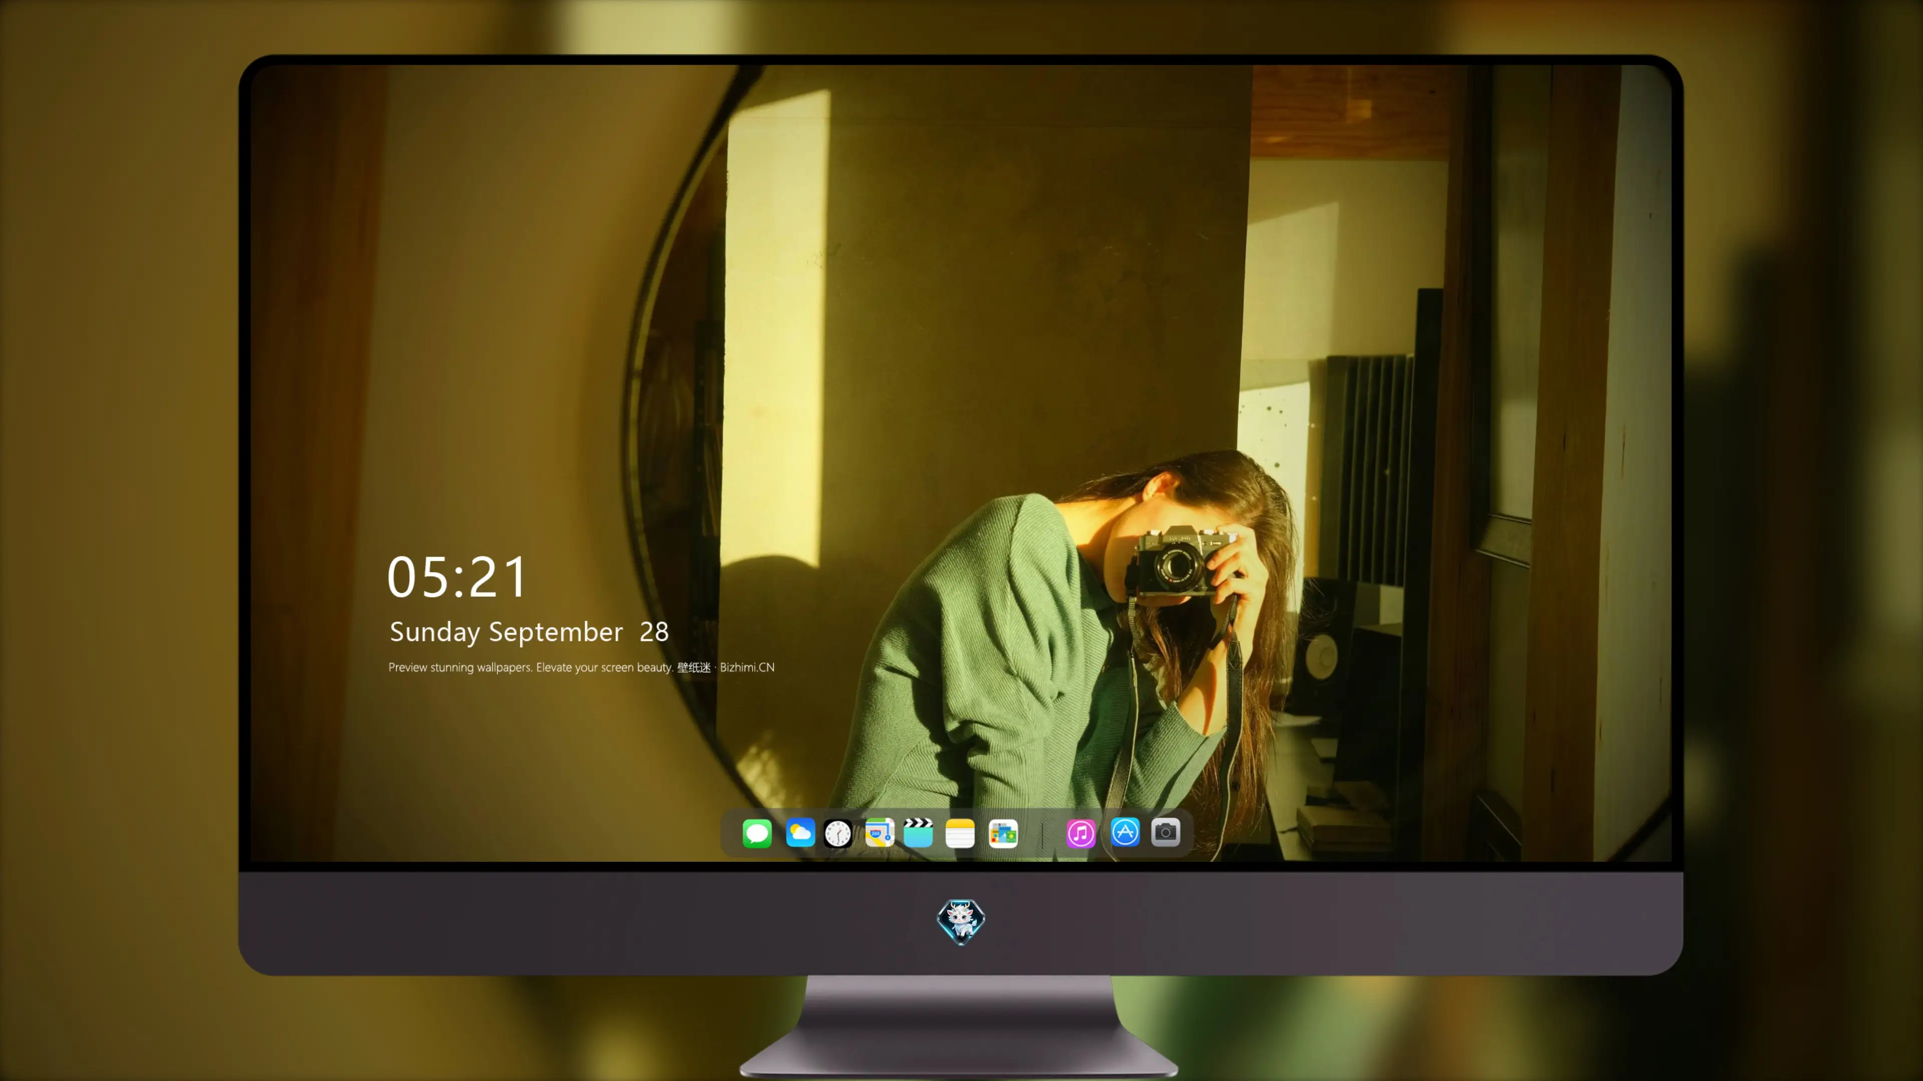This screenshot has height=1081, width=1923.
Task: Click the dragon mascot logo below the screen
Action: [x=961, y=921]
